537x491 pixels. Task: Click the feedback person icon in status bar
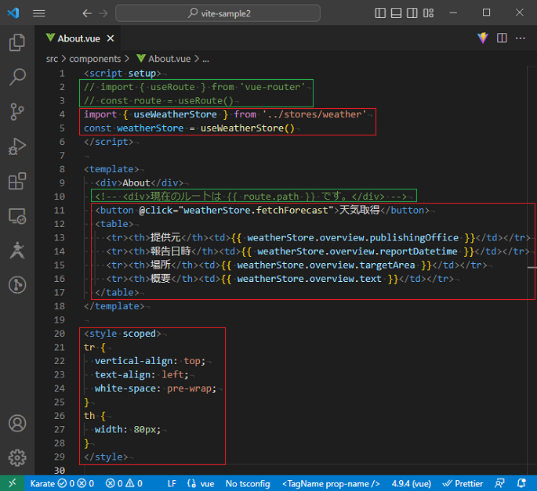tap(499, 483)
